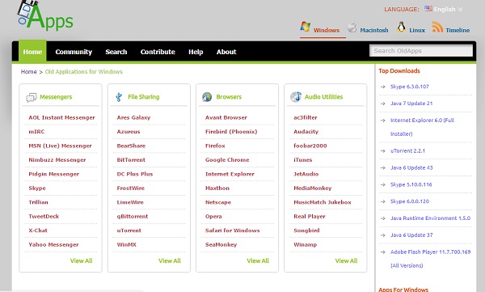The image size is (485, 292).
Task: Open the Trillian entry
Action: 38,202
